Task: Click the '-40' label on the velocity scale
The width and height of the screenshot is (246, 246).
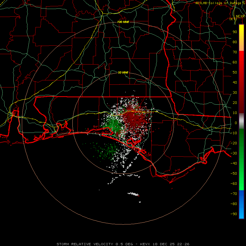Action: (234, 163)
